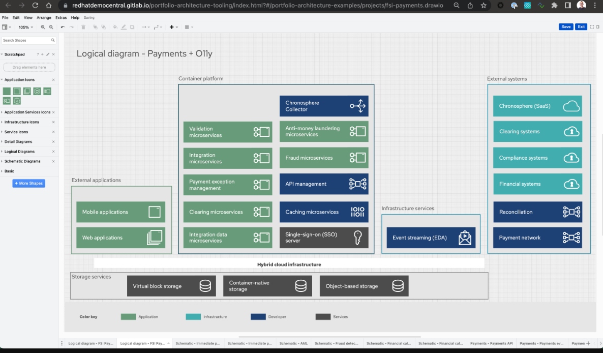Click the fullscreen icon next to Exit

click(592, 27)
